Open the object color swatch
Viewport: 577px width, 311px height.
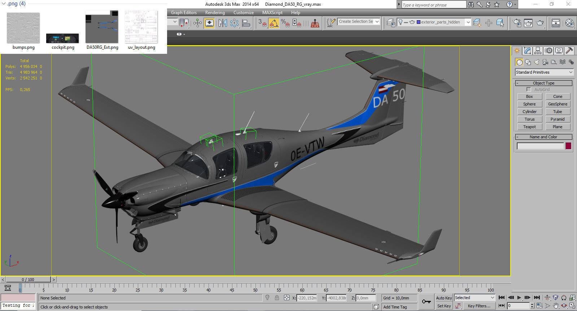568,146
